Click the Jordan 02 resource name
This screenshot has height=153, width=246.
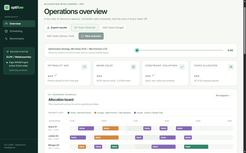[53, 136]
